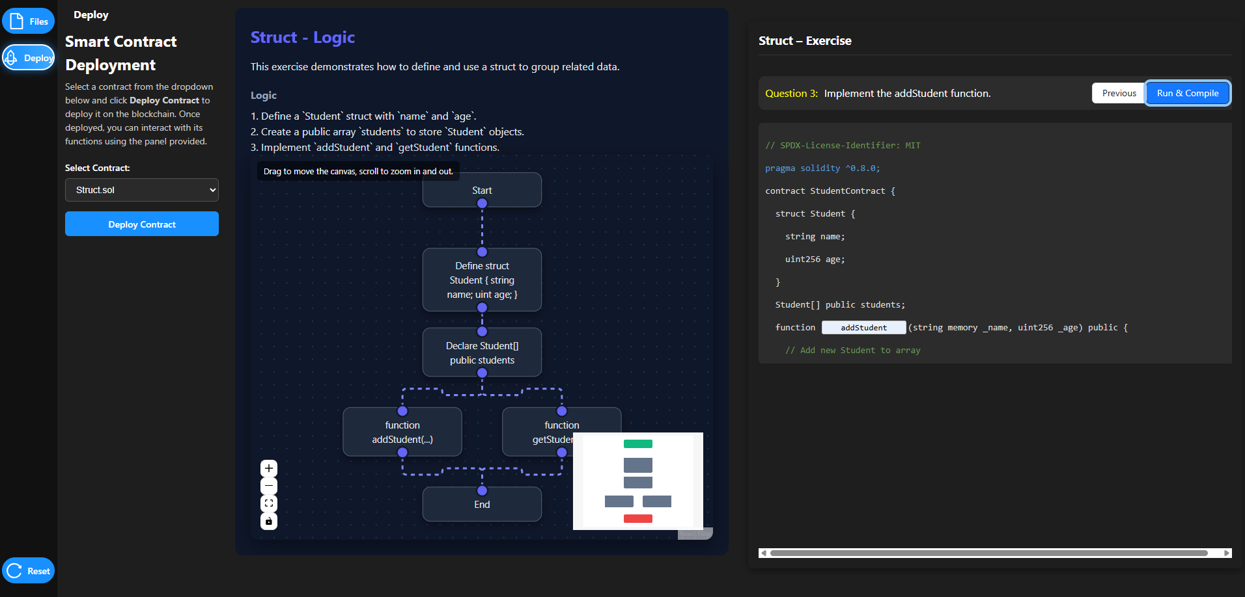Select the function addStudent flowchart node

[x=402, y=432]
